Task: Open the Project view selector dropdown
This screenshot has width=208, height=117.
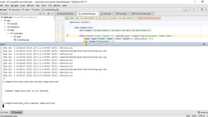Action: coord(13,14)
